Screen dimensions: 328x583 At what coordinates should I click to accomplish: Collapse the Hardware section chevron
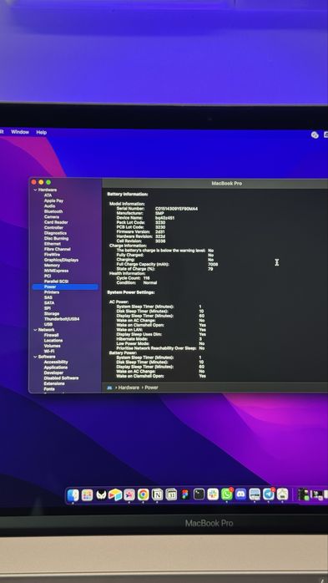click(x=35, y=190)
